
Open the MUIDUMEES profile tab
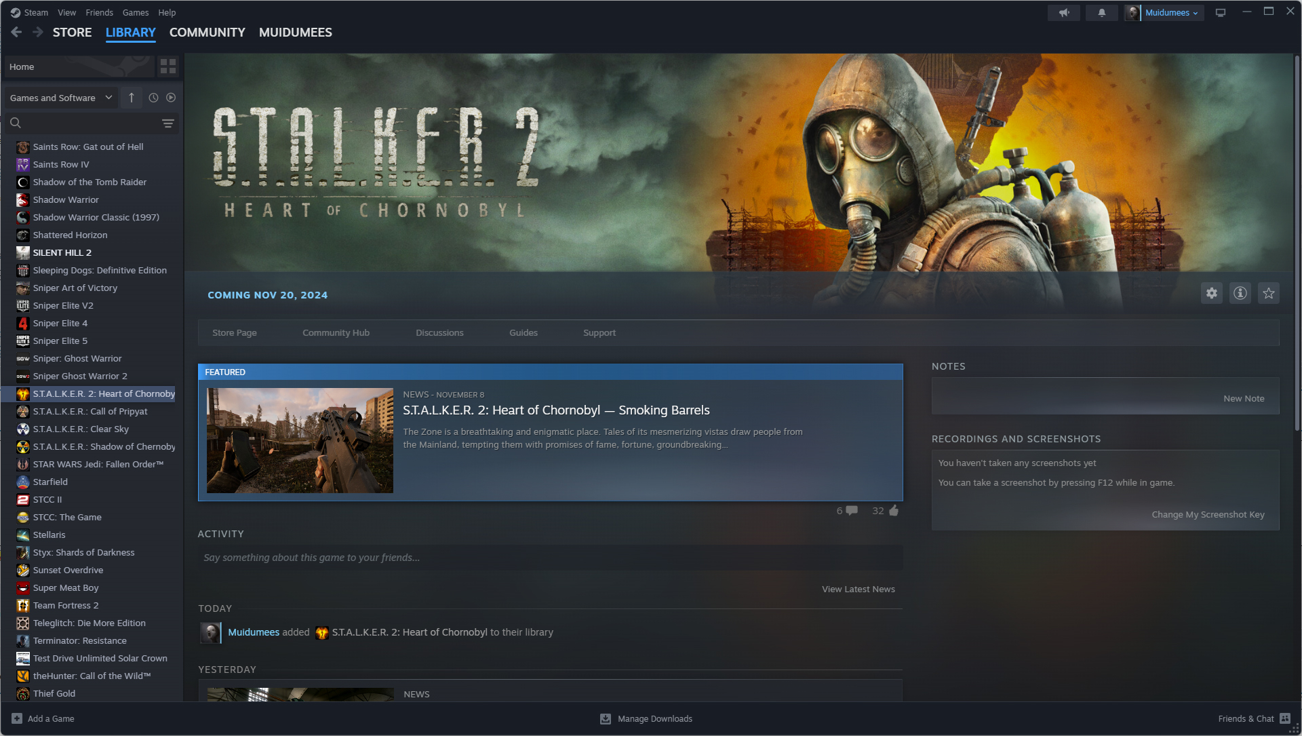tap(296, 33)
